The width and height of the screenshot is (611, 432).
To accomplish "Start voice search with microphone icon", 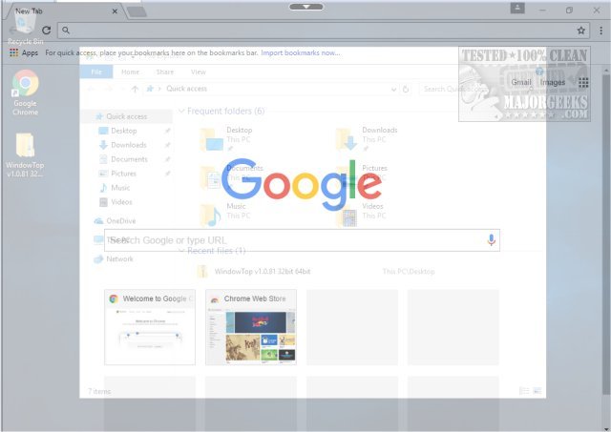I will coord(491,240).
